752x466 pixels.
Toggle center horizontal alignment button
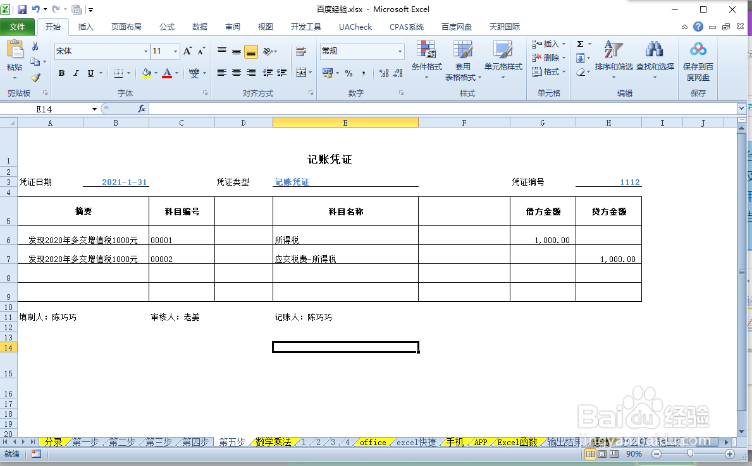point(237,73)
